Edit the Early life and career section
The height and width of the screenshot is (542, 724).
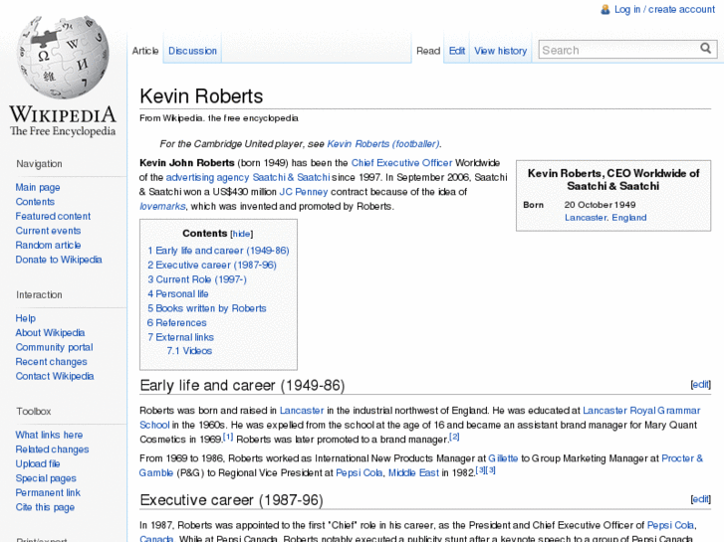(x=700, y=384)
